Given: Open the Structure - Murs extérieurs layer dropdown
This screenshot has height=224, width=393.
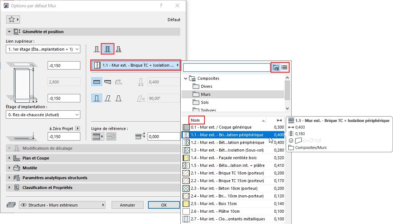Looking at the screenshot, I should tap(62, 205).
